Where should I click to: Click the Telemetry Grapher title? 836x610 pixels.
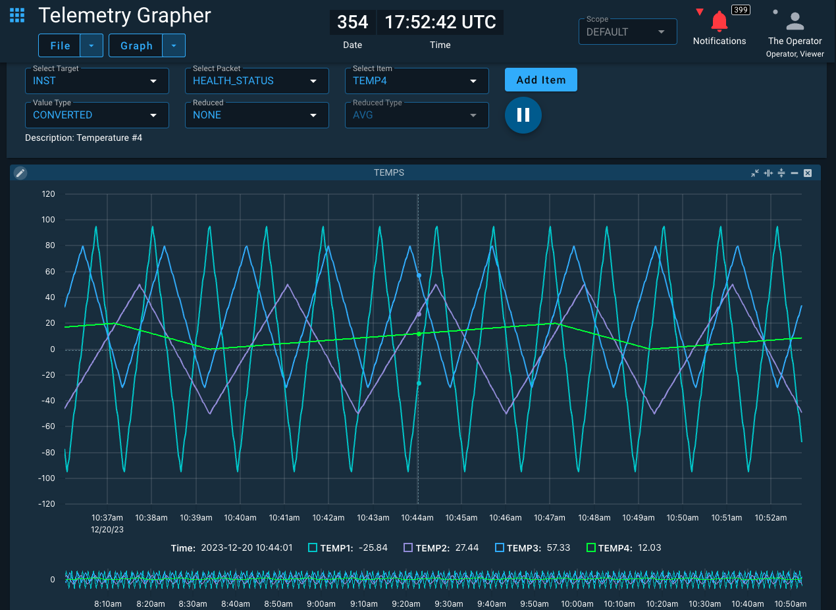(125, 15)
